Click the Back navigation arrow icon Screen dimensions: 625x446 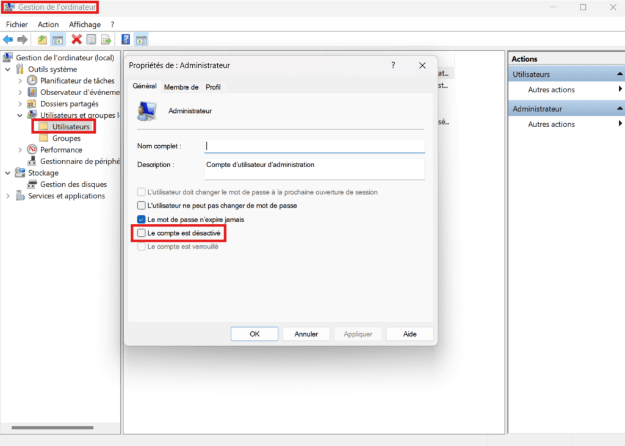pos(9,39)
